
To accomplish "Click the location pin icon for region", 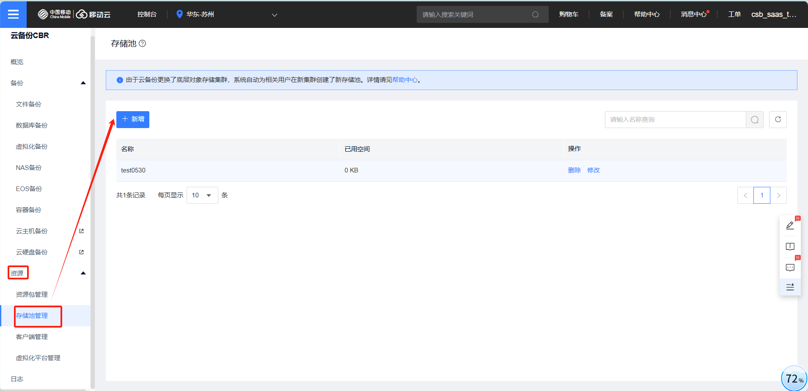I will pos(179,14).
